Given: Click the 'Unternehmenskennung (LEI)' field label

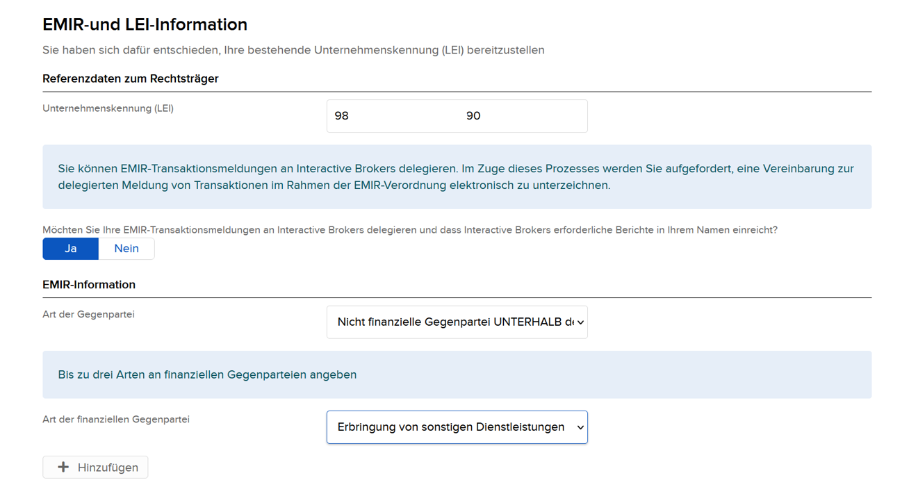Looking at the screenshot, I should pos(108,108).
